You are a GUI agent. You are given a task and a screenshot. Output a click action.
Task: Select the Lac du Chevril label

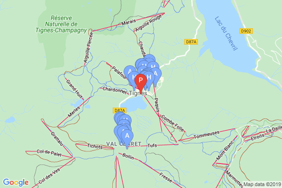[226, 33]
